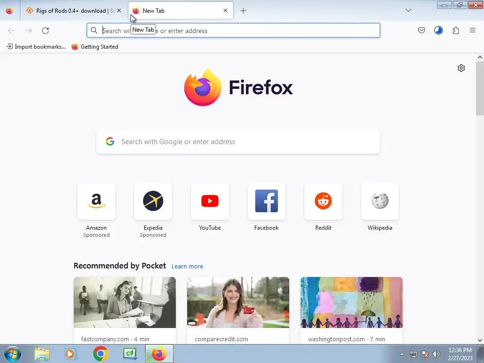The image size is (484, 363).
Task: Click the Recommended by Pocket heading
Action: (x=120, y=266)
